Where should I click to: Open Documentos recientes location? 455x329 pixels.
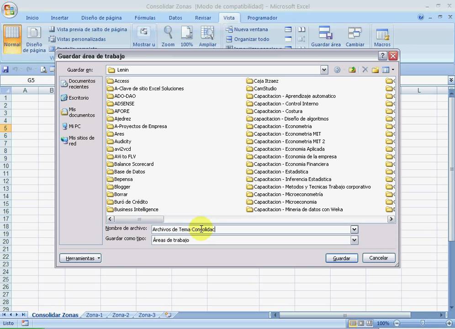(78, 84)
